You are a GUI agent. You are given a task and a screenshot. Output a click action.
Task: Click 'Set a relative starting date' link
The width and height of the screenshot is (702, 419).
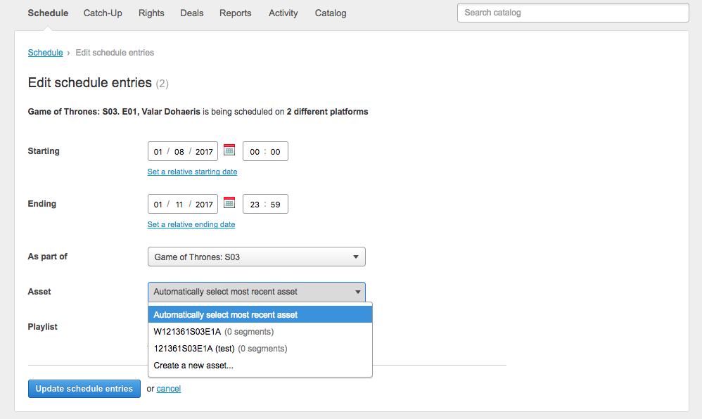click(x=193, y=172)
